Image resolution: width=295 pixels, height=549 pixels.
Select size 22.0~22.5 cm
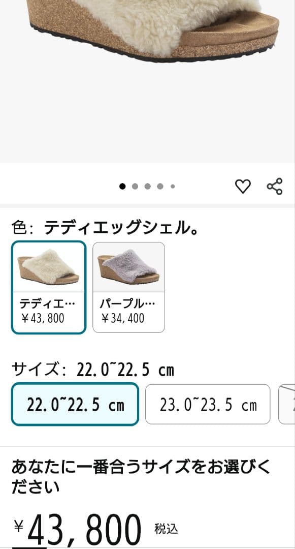click(x=74, y=405)
